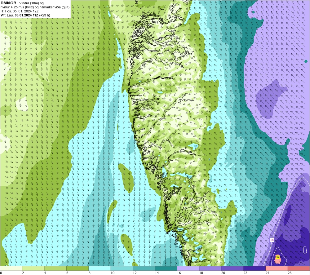Click the 0–2 m/s cream legend swatch

(11, 268)
